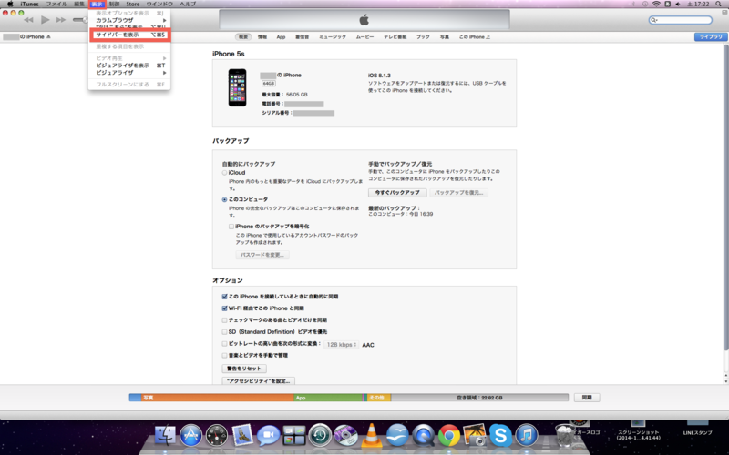Open OpenOffice seagull icon in Dock
Viewport: 729px width, 455px height.
pos(397,436)
